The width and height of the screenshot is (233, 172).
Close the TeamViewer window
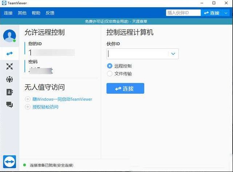226,3
